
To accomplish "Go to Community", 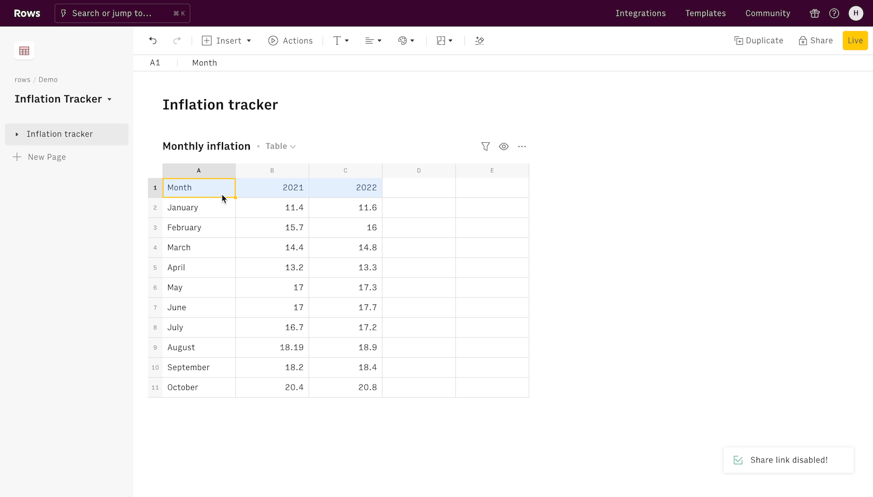I will click(x=768, y=13).
